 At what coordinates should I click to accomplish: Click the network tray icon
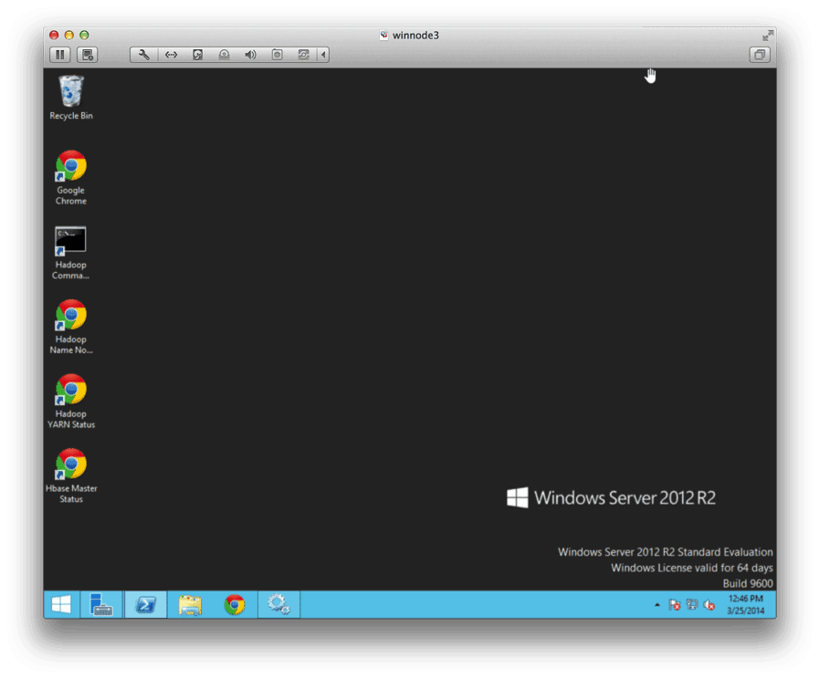(692, 605)
